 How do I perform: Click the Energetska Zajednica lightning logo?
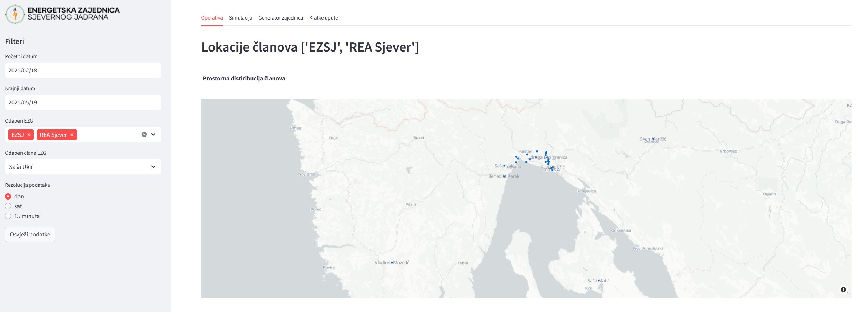coord(15,14)
